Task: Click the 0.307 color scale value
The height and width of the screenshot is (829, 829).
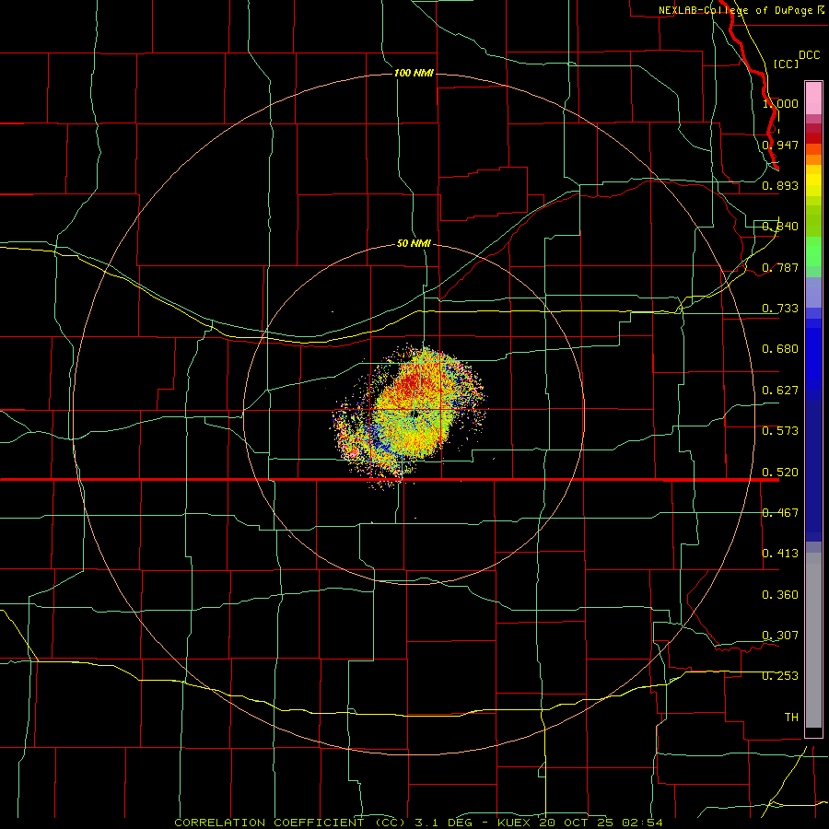Action: (x=780, y=636)
